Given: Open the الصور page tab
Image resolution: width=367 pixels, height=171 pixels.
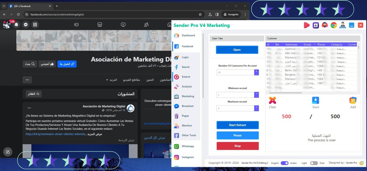Looking at the screenshot, I should click(150, 80).
